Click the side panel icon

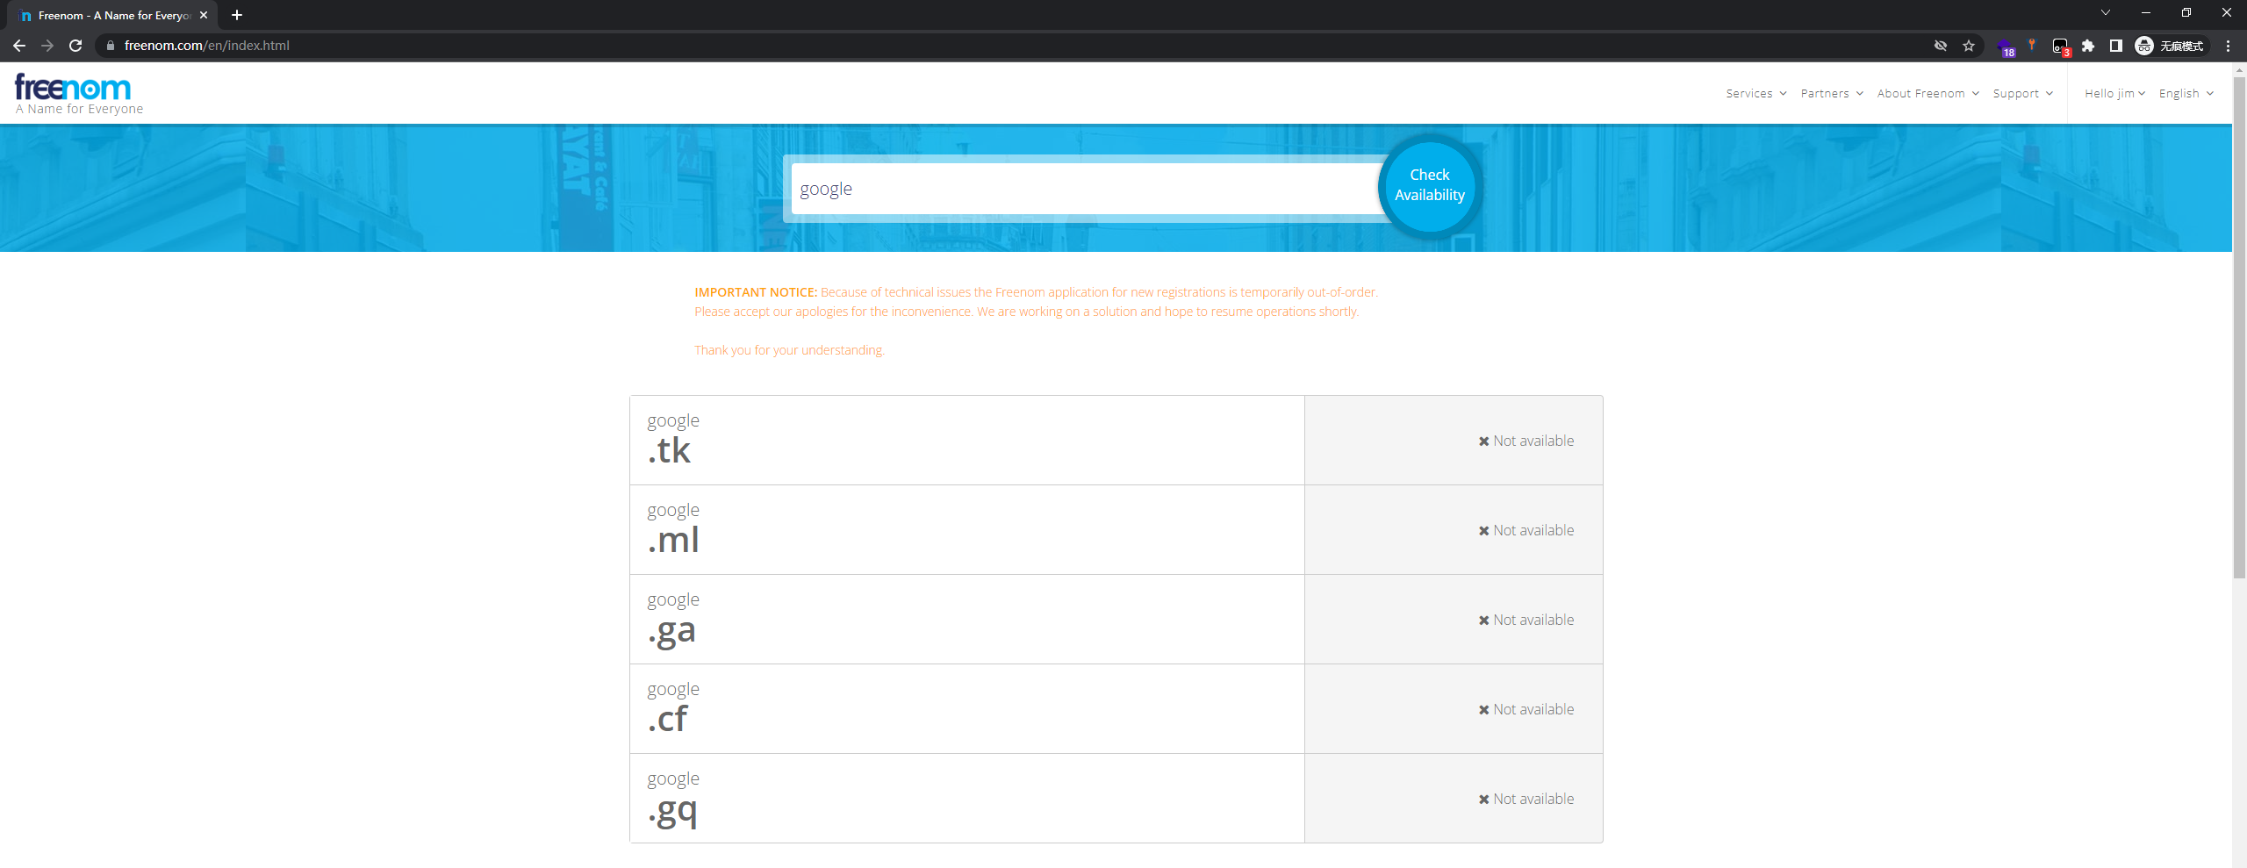coord(2116,46)
